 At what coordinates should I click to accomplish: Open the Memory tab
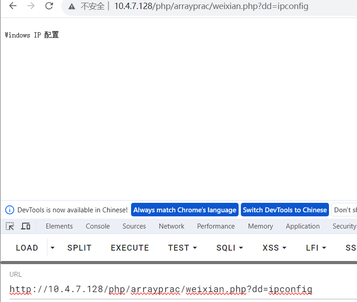tap(260, 226)
